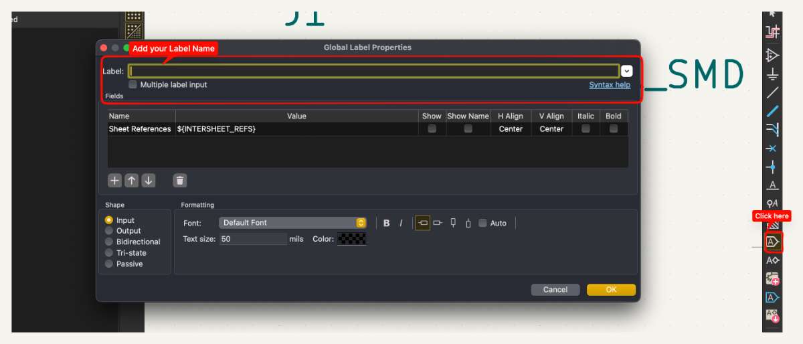Click the Text size field showing 50
Image resolution: width=803 pixels, height=344 pixels.
[253, 239]
